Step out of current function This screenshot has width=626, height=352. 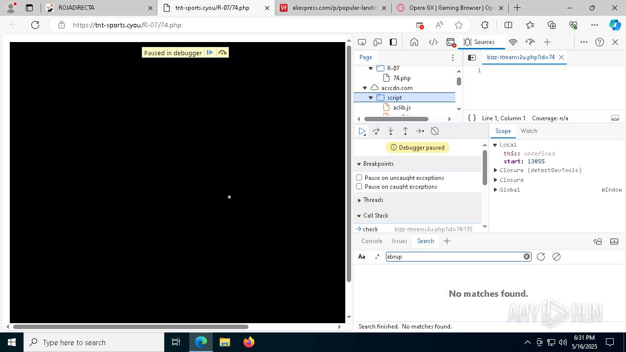(405, 131)
